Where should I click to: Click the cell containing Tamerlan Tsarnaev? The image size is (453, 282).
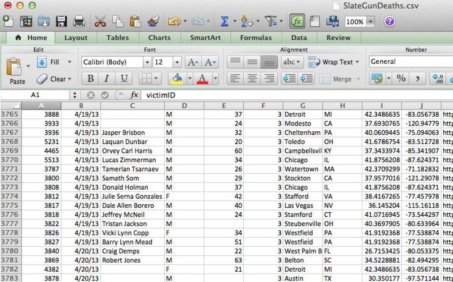(x=132, y=169)
